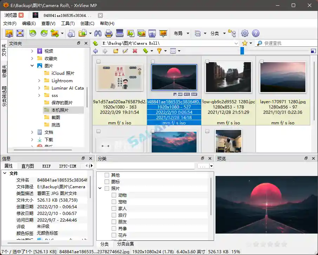The height and width of the screenshot is (255, 318).
Task: Tick the checkbox on the first thumbnail
Action: (x=99, y=61)
